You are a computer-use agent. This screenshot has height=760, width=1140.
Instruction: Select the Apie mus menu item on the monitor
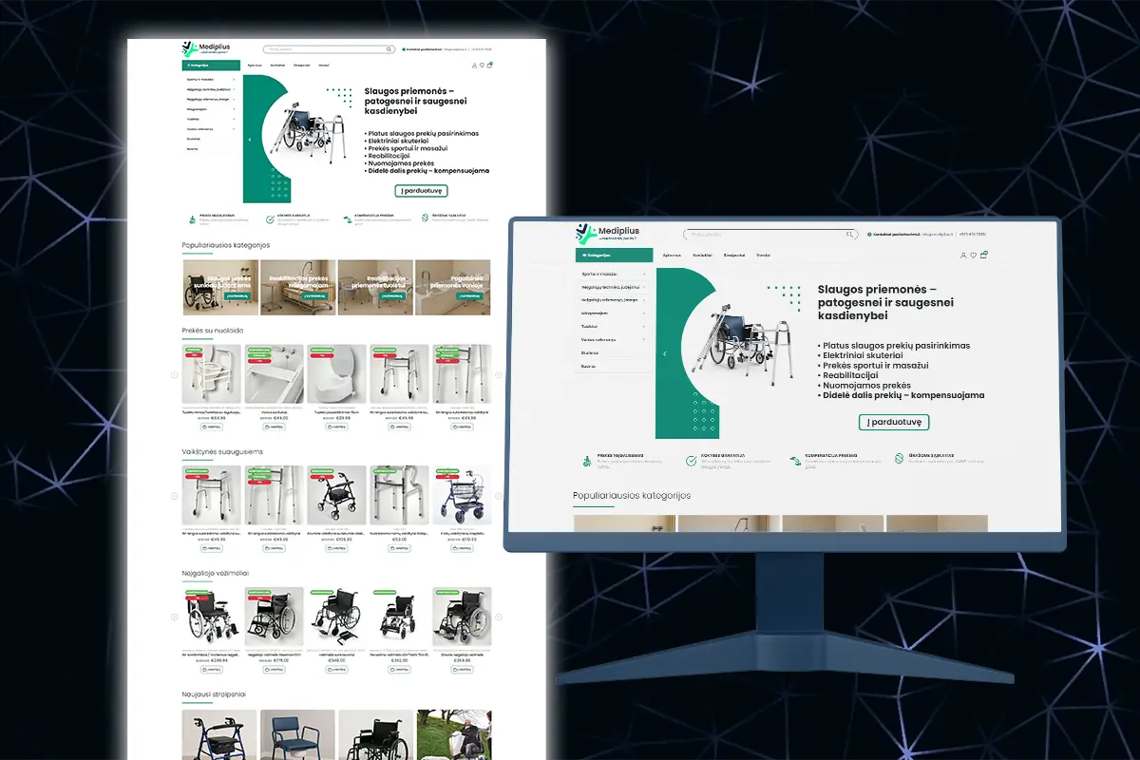tap(672, 255)
